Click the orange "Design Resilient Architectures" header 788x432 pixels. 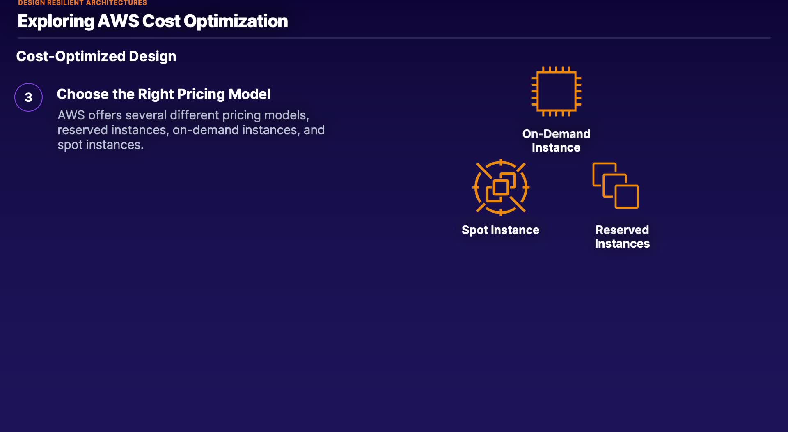[x=82, y=3]
